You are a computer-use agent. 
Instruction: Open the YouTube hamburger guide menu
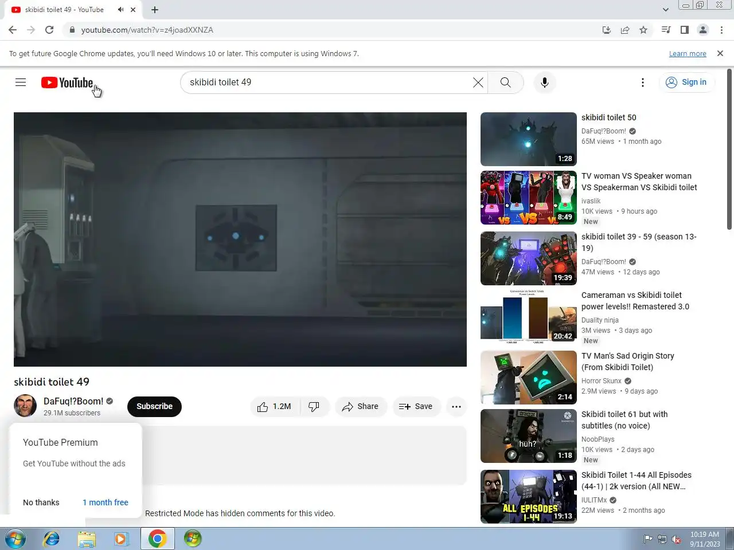[21, 82]
